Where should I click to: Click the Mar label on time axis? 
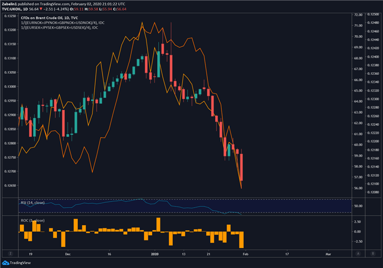(328, 254)
